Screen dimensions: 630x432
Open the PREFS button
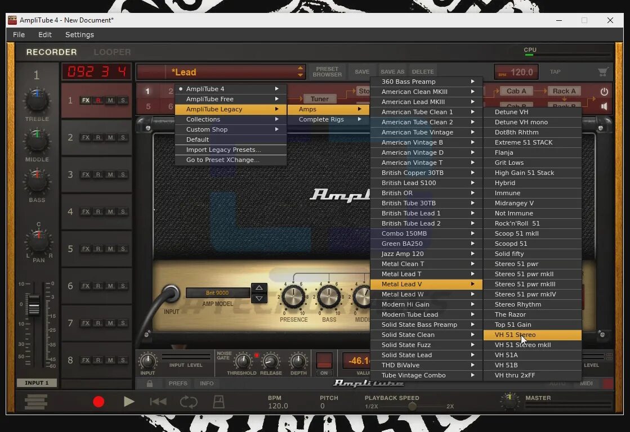[x=178, y=384]
